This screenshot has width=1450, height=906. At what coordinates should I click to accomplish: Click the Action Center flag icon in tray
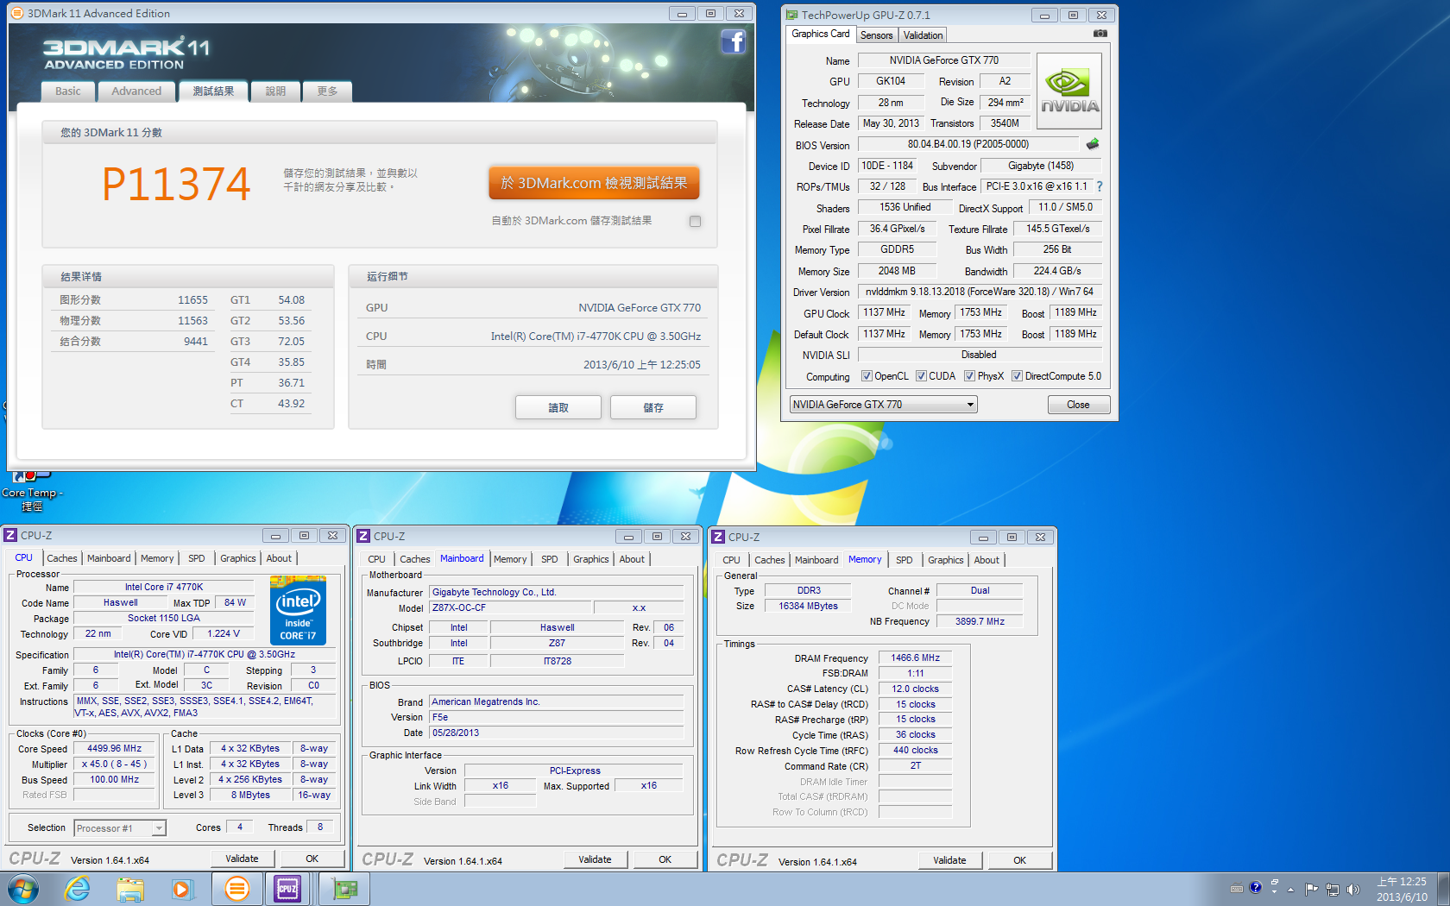1311,889
